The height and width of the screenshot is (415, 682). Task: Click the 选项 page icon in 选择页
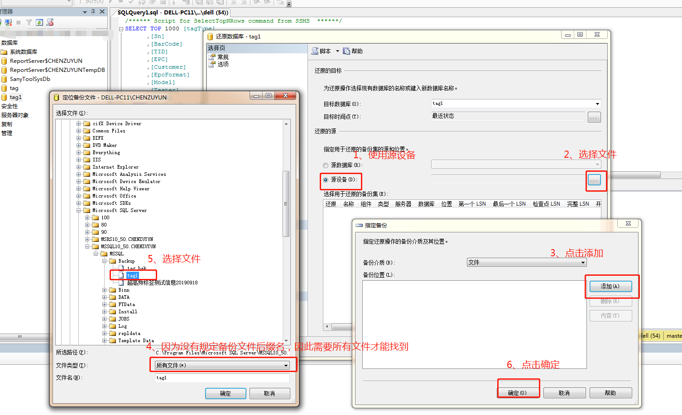pyautogui.click(x=212, y=64)
